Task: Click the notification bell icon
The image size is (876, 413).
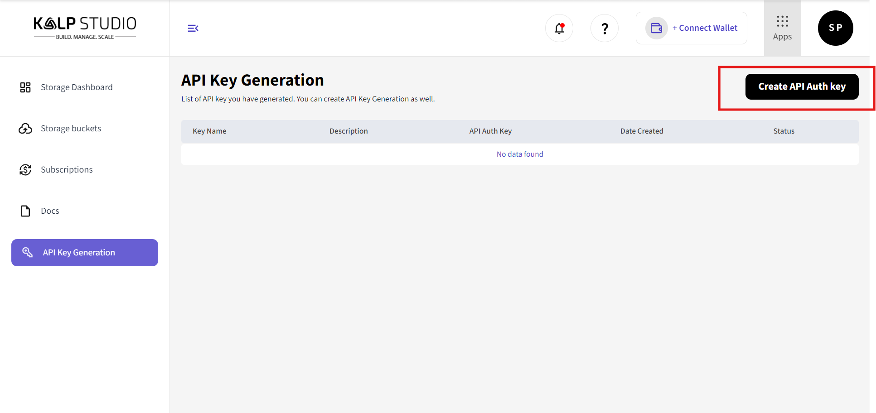Action: [x=559, y=28]
